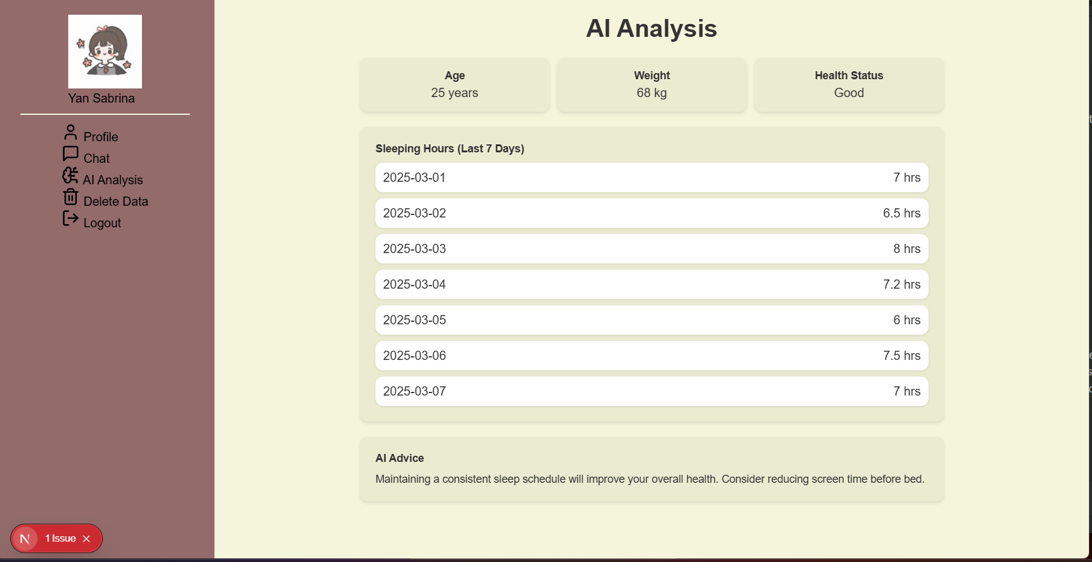Dismiss the 1 Issue indicator
The width and height of the screenshot is (1092, 562).
click(87, 539)
